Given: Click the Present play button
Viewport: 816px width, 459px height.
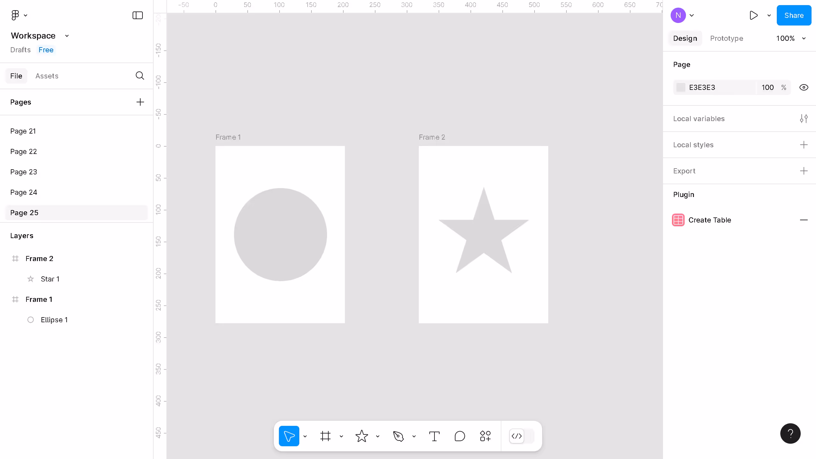Looking at the screenshot, I should 754,15.
